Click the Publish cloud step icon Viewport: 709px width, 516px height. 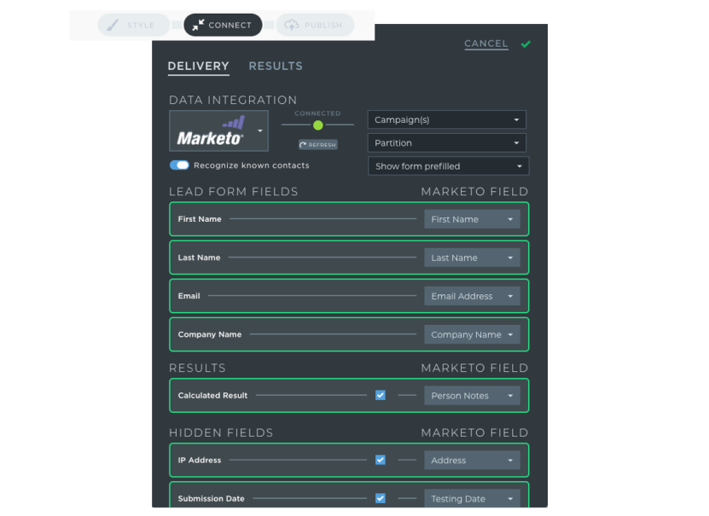pyautogui.click(x=292, y=26)
